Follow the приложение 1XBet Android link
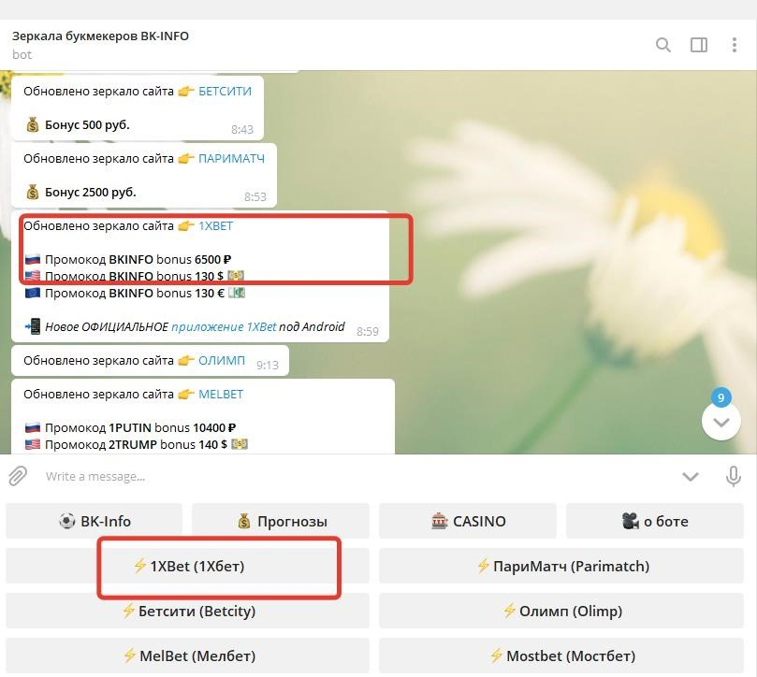The height and width of the screenshot is (677, 757). tap(224, 326)
